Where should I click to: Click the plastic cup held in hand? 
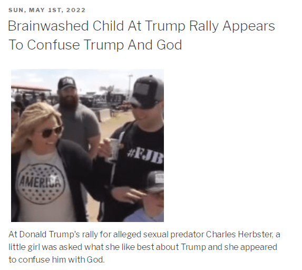(x=115, y=149)
